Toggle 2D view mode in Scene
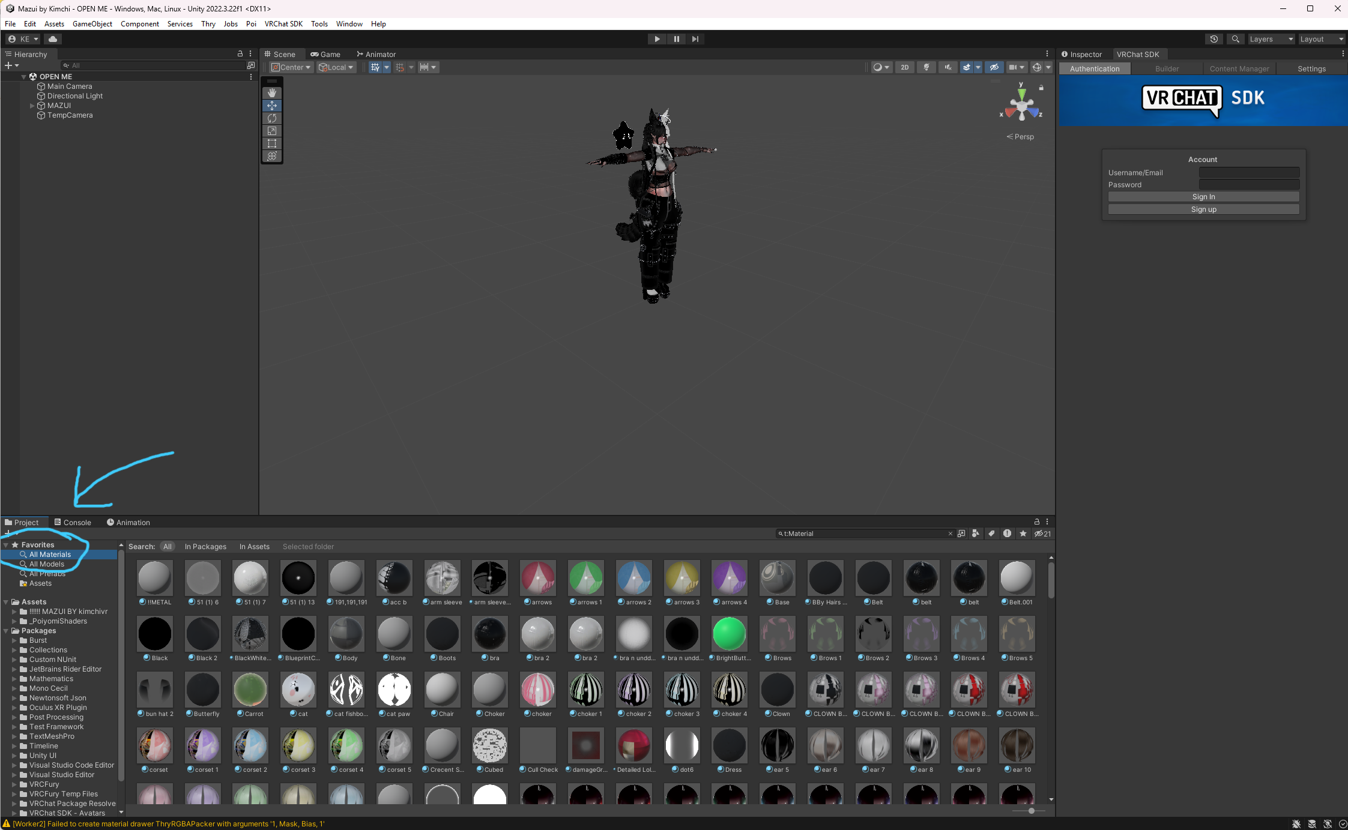Screen dimensions: 1348x830 (x=904, y=67)
